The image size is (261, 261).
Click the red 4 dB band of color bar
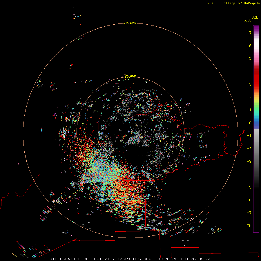(256, 71)
